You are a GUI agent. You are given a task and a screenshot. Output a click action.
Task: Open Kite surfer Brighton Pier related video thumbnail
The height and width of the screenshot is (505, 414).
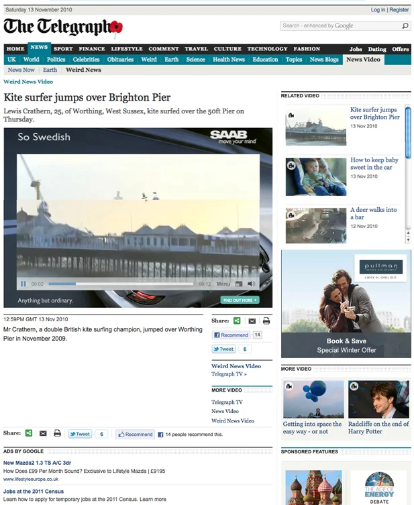pyautogui.click(x=316, y=127)
